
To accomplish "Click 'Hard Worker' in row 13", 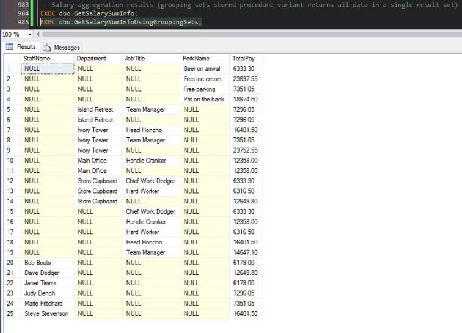I will pyautogui.click(x=151, y=191).
